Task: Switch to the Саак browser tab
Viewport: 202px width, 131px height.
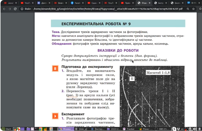Action: point(94,3)
